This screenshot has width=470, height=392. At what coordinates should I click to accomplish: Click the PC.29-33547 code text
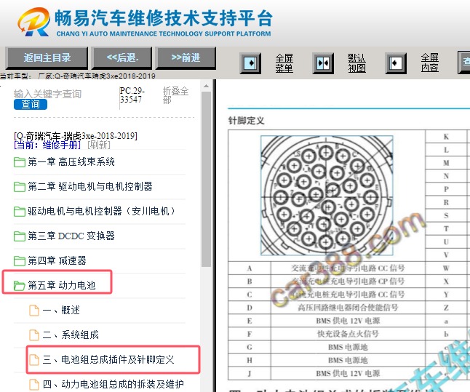pyautogui.click(x=132, y=95)
